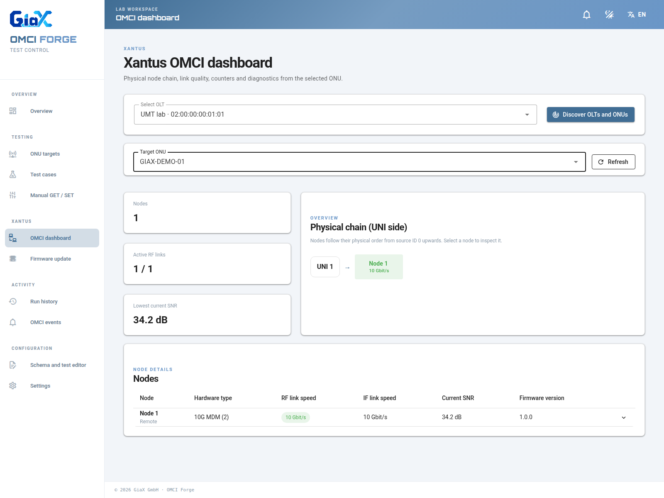Click the Refresh button
Image resolution: width=664 pixels, height=498 pixels.
[613, 162]
